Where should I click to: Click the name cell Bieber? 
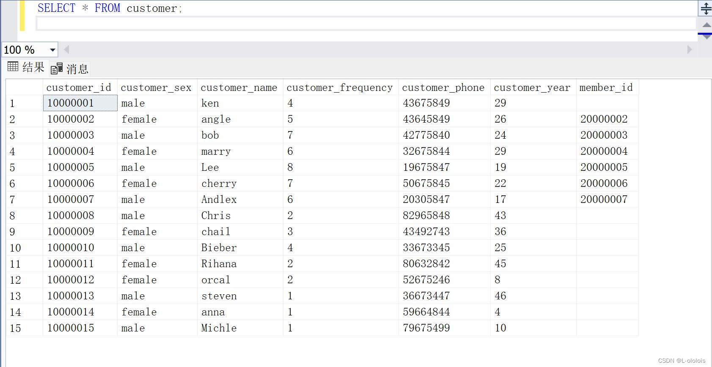240,248
